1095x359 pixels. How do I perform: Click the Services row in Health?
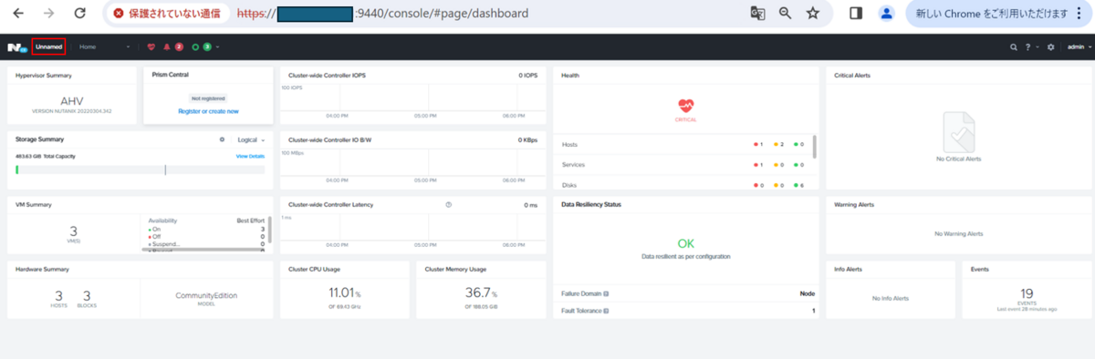(685, 165)
